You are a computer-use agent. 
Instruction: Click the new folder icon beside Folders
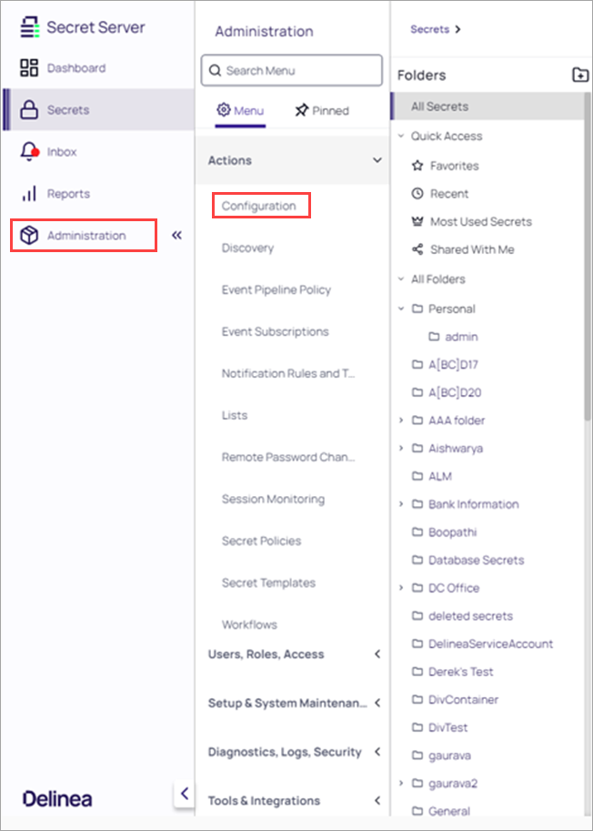580,76
